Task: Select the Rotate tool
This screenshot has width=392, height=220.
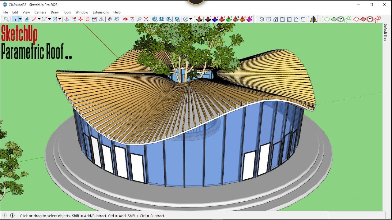Action: (x=88, y=19)
